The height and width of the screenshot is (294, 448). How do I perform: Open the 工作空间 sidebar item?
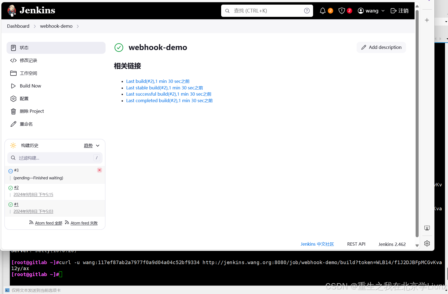point(56,73)
